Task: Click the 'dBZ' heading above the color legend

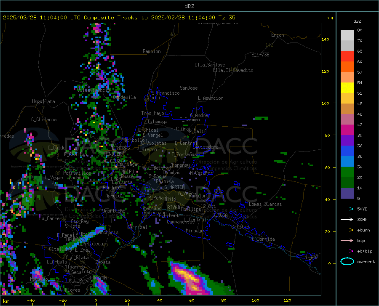Action: pos(357,21)
